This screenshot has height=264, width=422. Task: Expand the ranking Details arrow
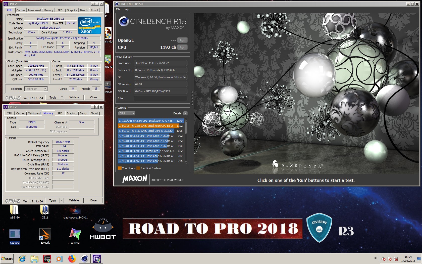pos(185,113)
